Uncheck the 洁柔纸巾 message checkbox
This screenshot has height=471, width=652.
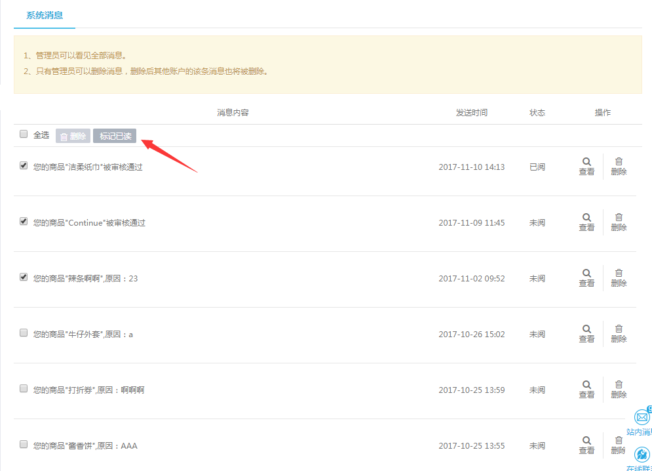coord(24,166)
